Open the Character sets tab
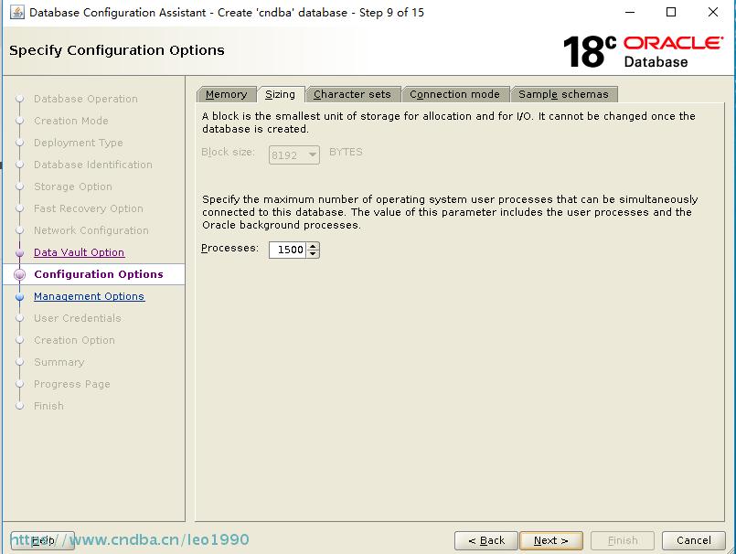The height and width of the screenshot is (554, 736). (353, 94)
